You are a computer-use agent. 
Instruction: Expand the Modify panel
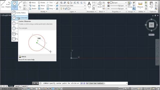click(x=44, y=12)
